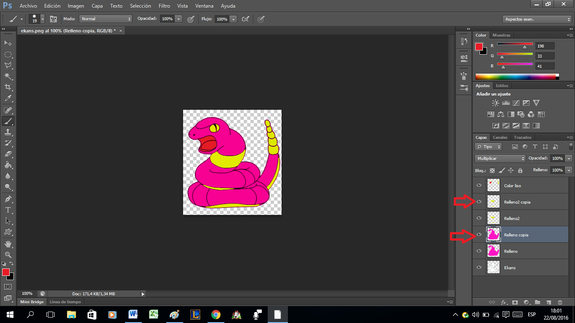Image resolution: width=575 pixels, height=323 pixels.
Task: Hide the Color liso layer
Action: click(x=479, y=185)
